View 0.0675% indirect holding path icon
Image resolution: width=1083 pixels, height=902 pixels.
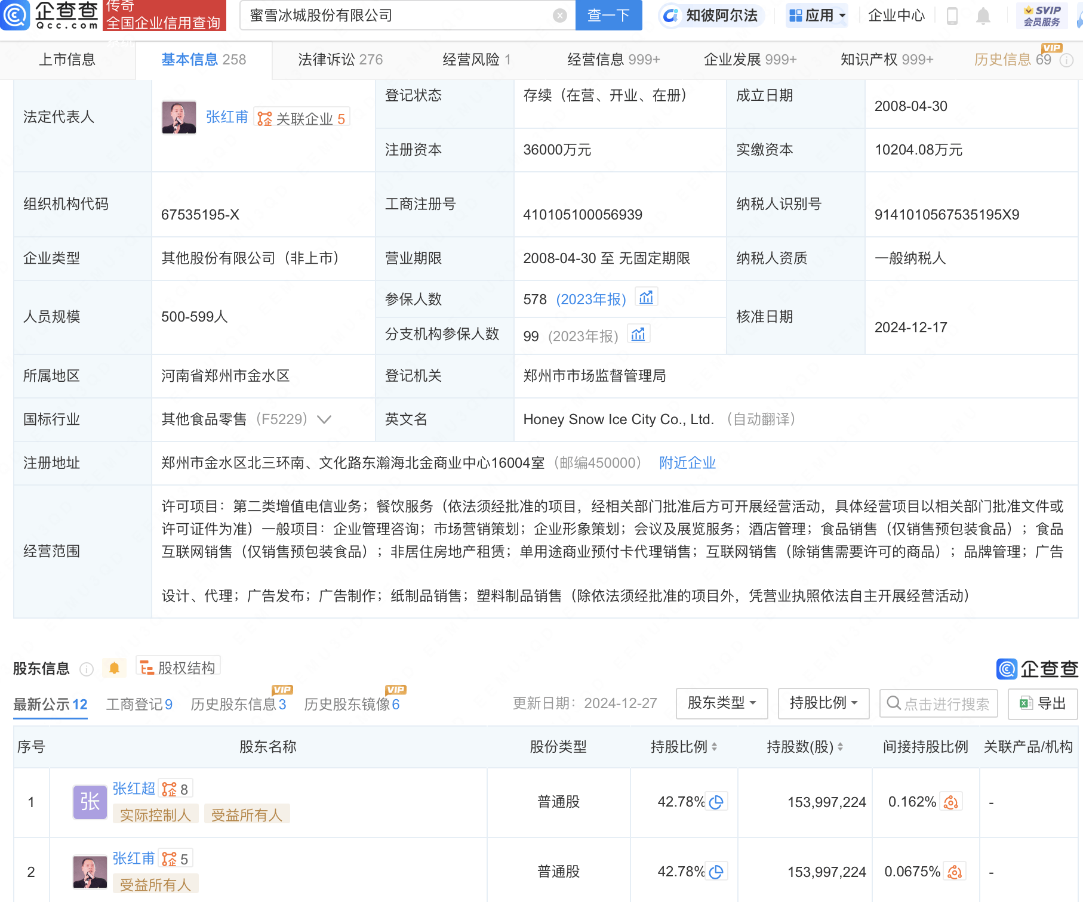click(x=955, y=872)
